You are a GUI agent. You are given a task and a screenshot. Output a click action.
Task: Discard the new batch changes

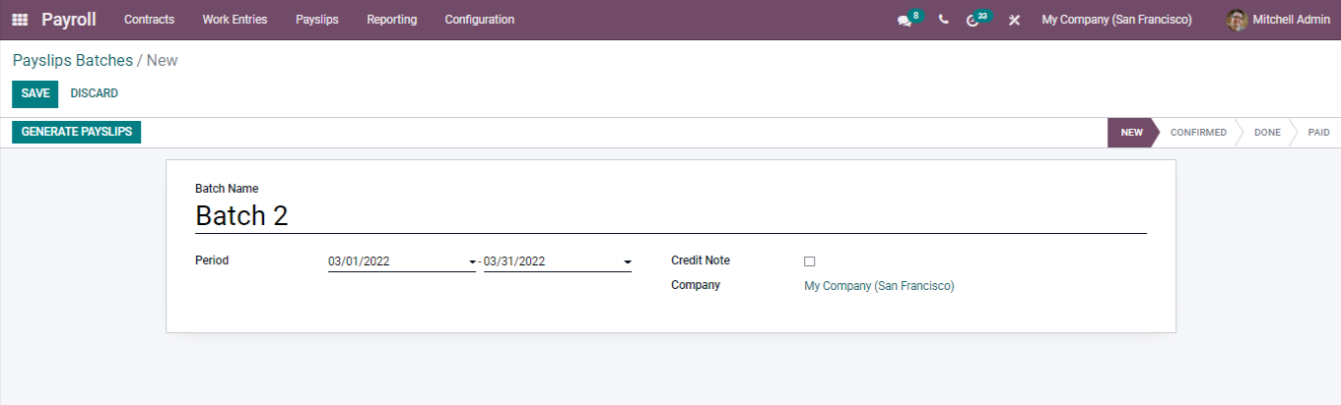point(95,93)
